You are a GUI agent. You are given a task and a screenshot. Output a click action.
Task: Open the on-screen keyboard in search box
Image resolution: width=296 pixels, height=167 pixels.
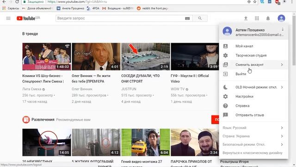(x=187, y=19)
